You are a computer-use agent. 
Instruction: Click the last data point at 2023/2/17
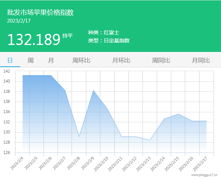pos(206,121)
